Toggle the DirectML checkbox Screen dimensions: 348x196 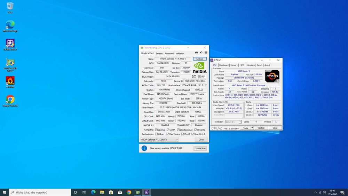(x=196, y=130)
